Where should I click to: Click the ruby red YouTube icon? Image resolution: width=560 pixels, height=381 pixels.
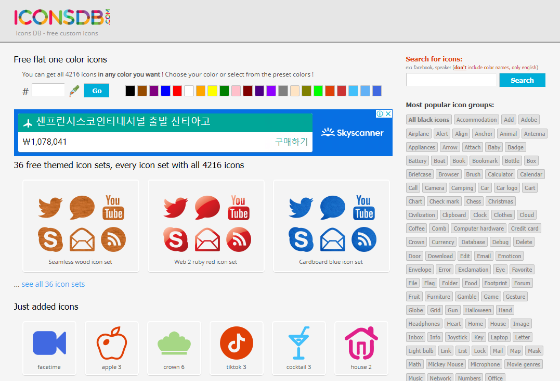coord(239,207)
